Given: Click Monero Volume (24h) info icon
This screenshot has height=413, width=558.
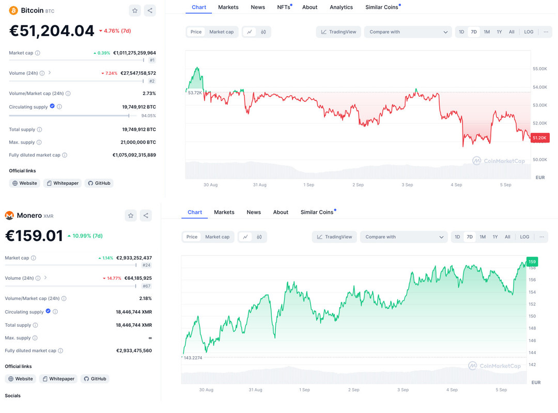Looking at the screenshot, I should tap(38, 278).
